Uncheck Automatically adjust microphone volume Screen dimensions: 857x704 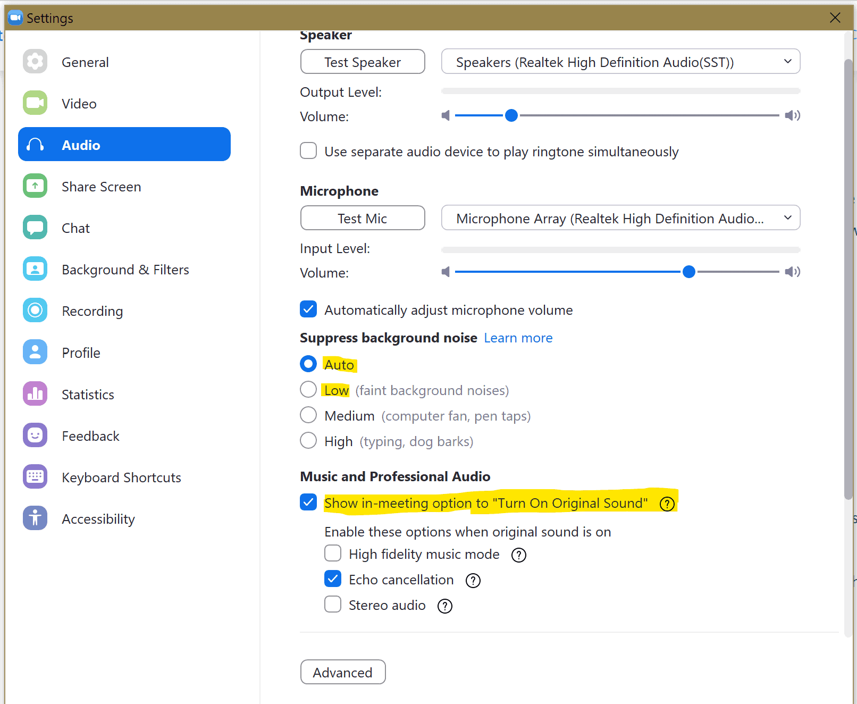coord(308,309)
